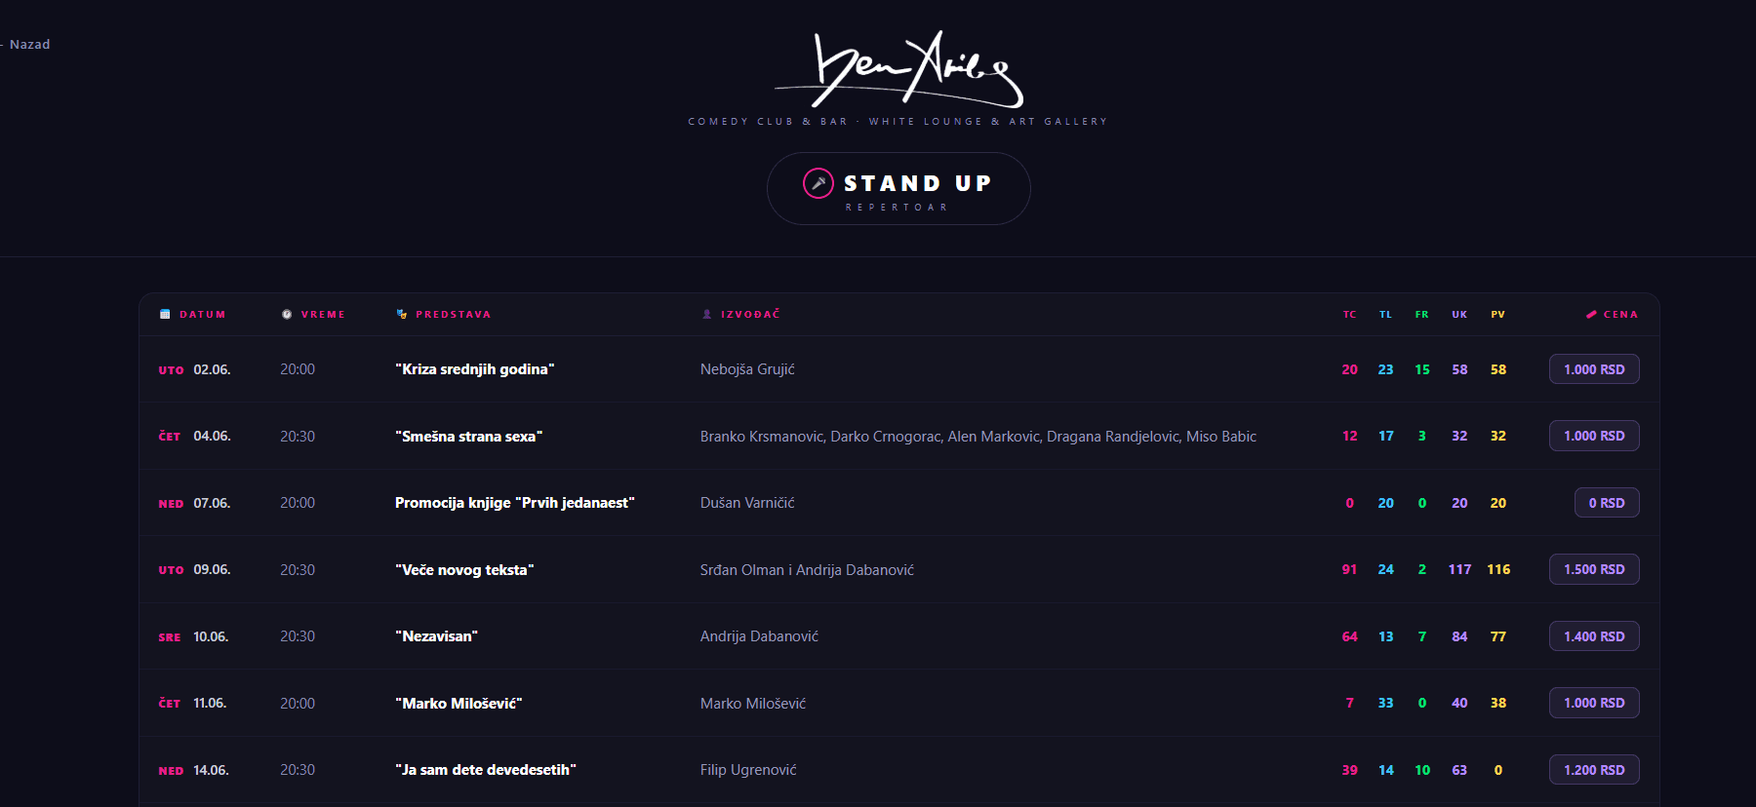1756x807 pixels.
Task: Click the 1.000 RSD price for Kriza srednjih godina
Action: click(1594, 369)
